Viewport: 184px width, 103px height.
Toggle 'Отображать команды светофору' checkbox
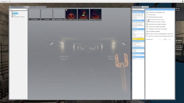tap(147, 27)
